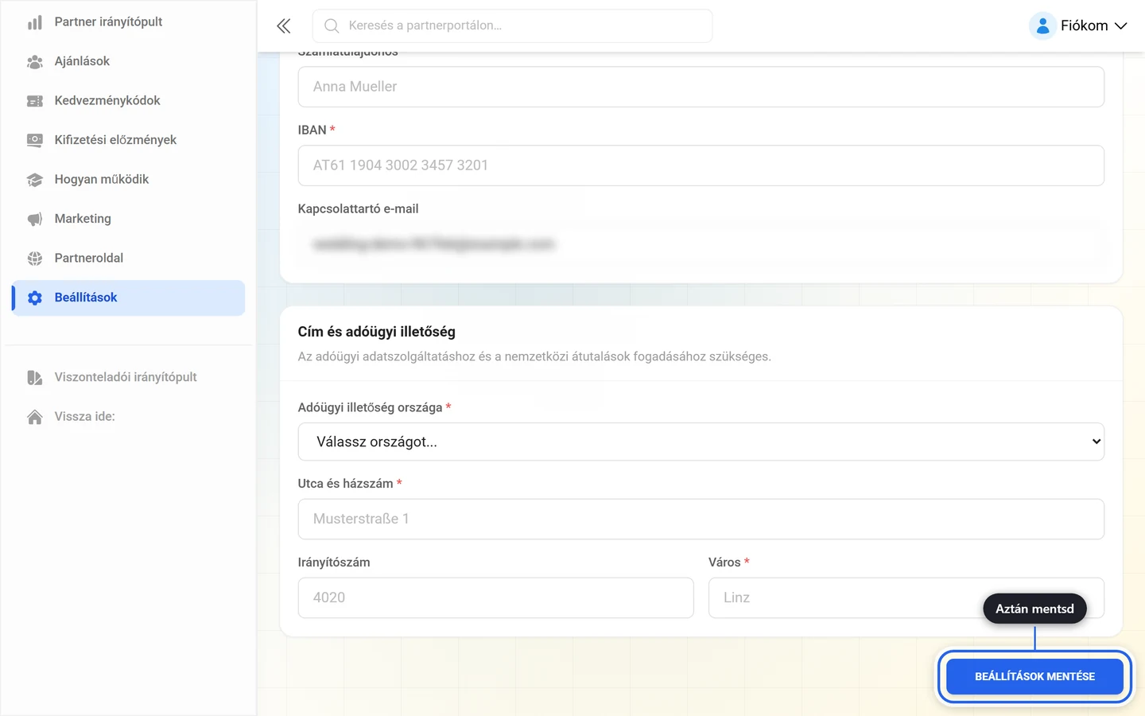
Task: Open Viszonteladói irányítópult link
Action: [128, 377]
